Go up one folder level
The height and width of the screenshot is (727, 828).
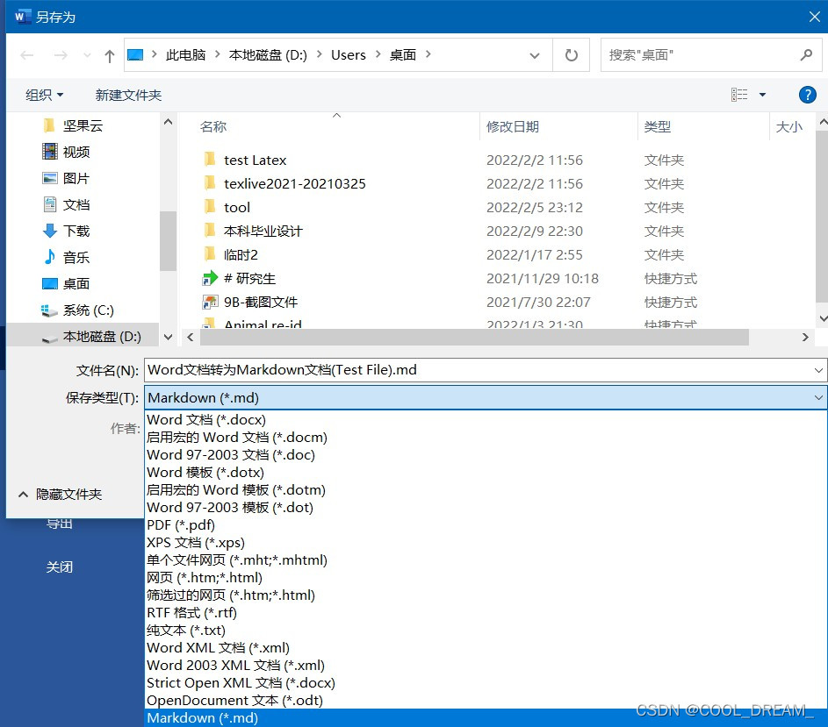pyautogui.click(x=109, y=55)
